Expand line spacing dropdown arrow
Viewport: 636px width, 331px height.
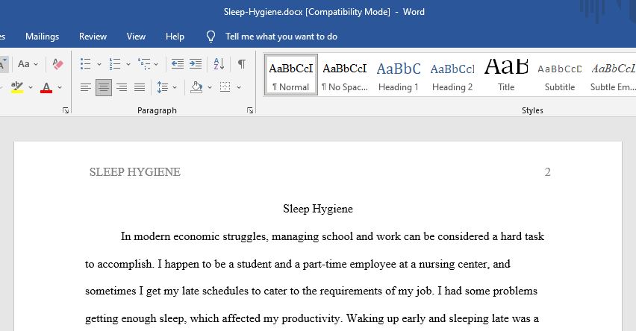[175, 87]
